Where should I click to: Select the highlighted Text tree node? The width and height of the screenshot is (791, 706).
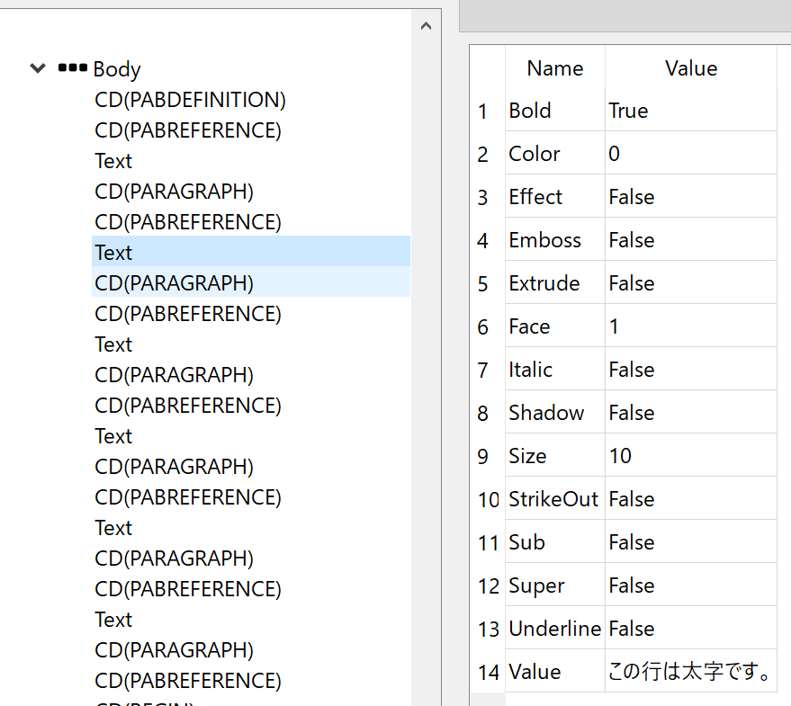tap(251, 253)
